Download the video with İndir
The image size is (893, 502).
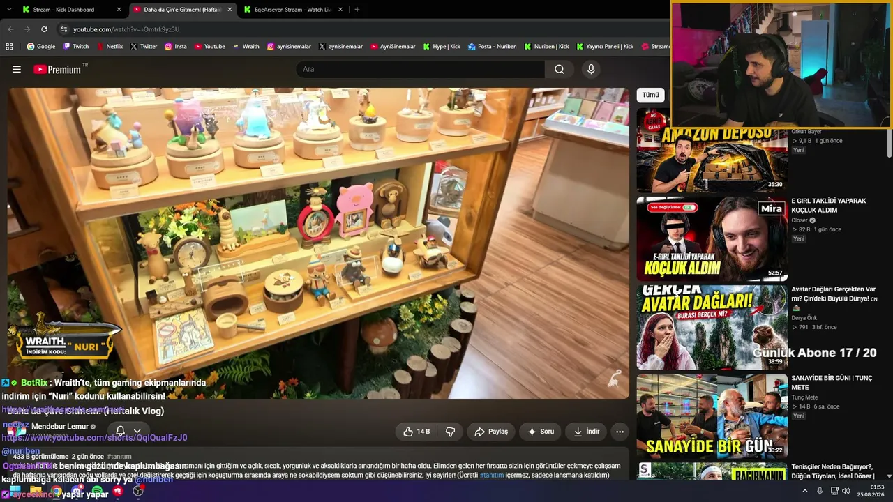tap(587, 432)
